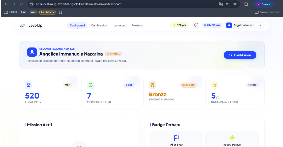Viewport: 283px width, 147px height.
Task: Click the POIN label tag
Action: tap(67, 85)
